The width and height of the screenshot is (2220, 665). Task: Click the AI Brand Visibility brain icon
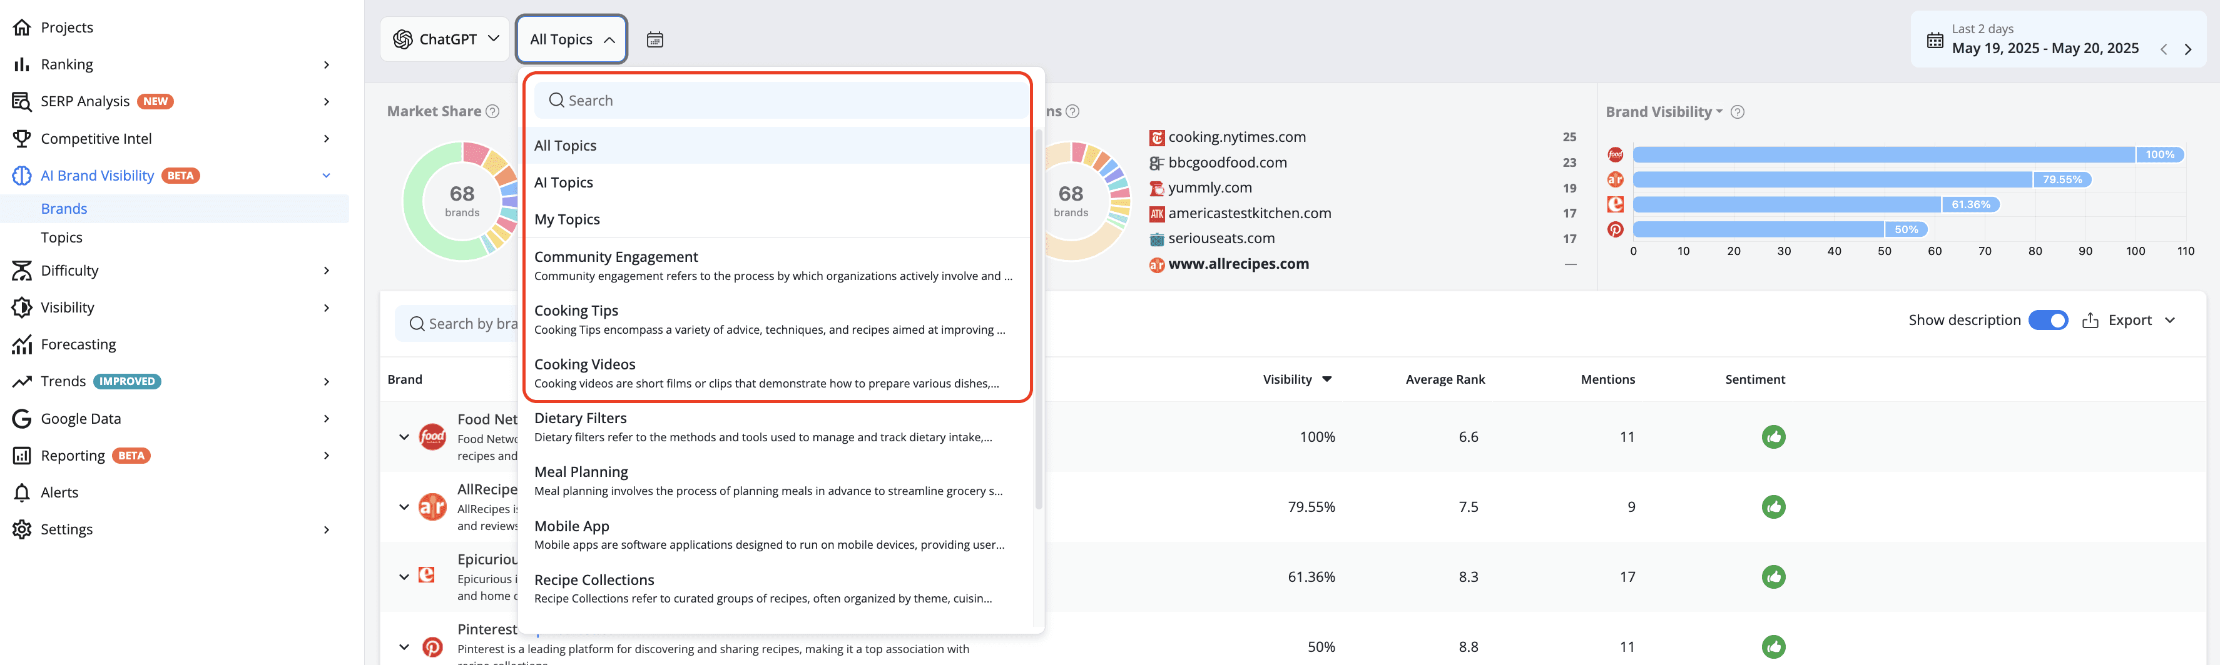(21, 176)
